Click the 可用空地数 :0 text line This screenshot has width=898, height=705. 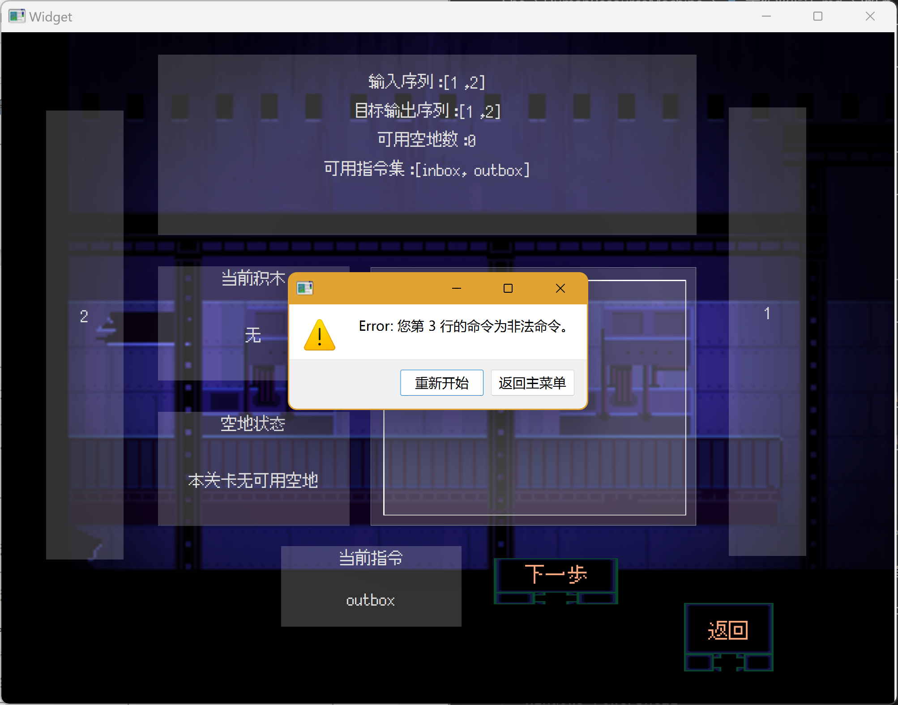(427, 140)
